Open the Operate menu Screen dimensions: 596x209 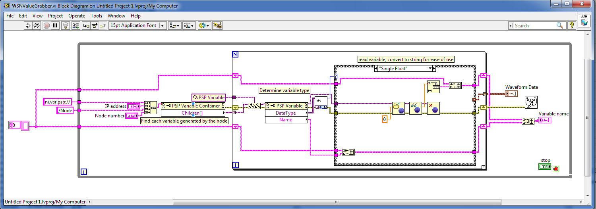(x=77, y=16)
